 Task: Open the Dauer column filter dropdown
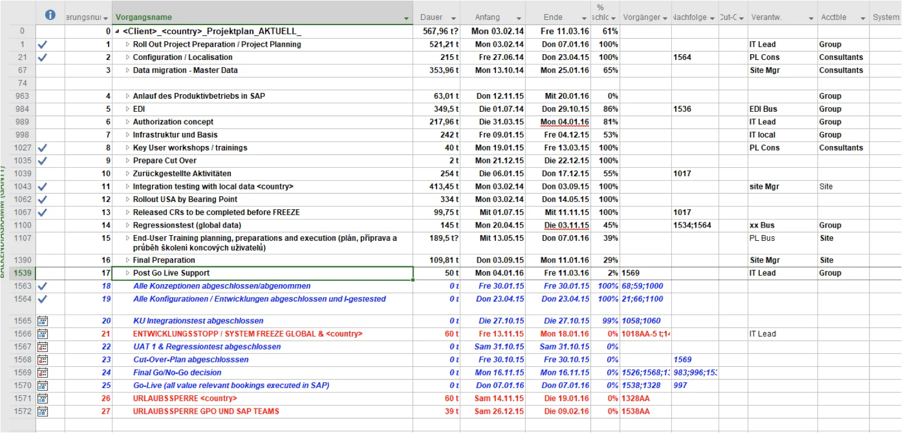454,18
